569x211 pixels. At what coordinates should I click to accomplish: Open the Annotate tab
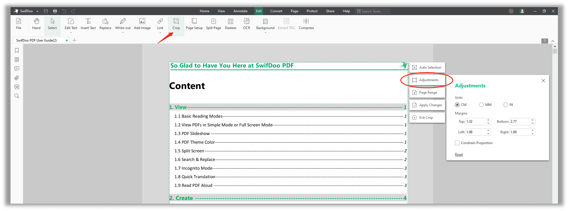[240, 11]
